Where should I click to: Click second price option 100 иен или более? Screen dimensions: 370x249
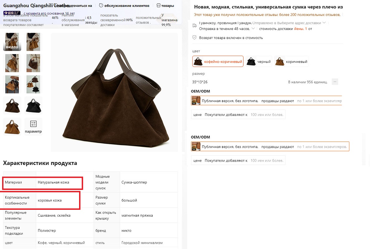(238, 160)
